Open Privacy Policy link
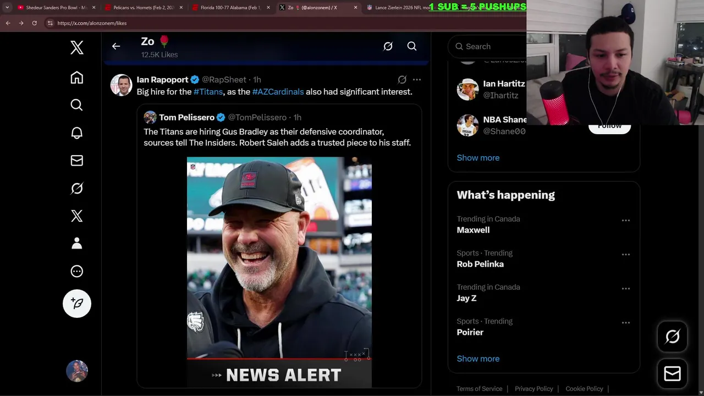The width and height of the screenshot is (704, 396). point(533,389)
